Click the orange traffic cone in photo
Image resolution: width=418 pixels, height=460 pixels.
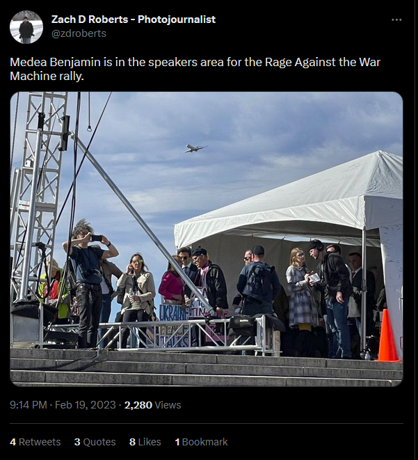[x=387, y=336]
